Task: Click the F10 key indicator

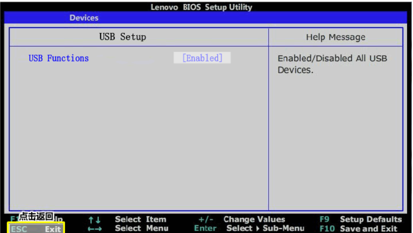Action: 326,229
